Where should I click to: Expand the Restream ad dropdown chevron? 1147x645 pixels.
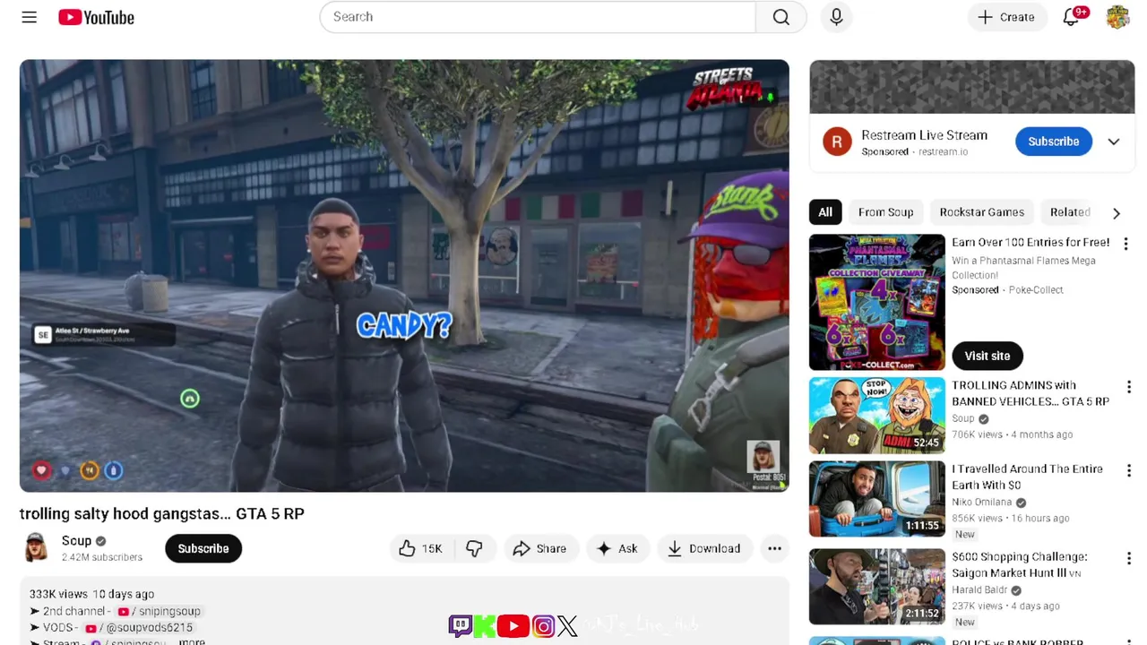[x=1114, y=142]
